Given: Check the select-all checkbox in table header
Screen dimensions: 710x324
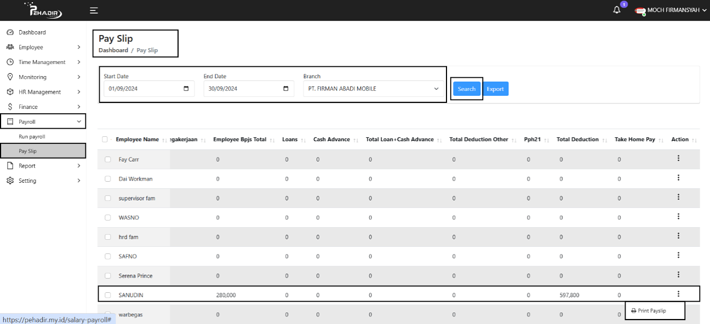Looking at the screenshot, I should [x=105, y=140].
